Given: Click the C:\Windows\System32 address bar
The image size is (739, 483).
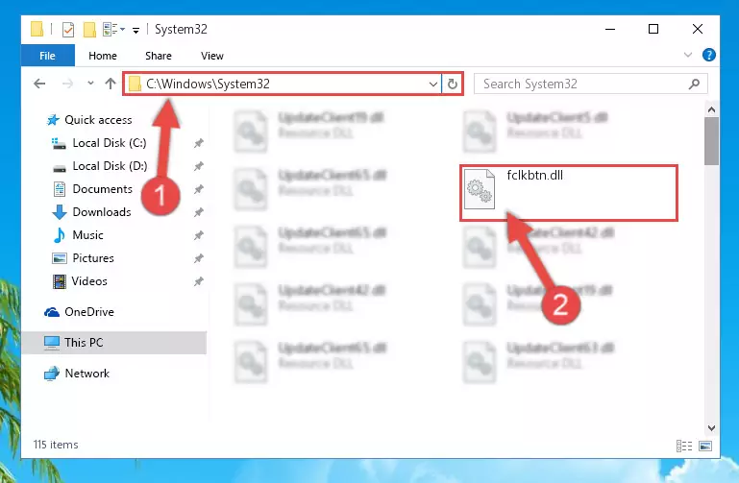Looking at the screenshot, I should click(x=283, y=84).
